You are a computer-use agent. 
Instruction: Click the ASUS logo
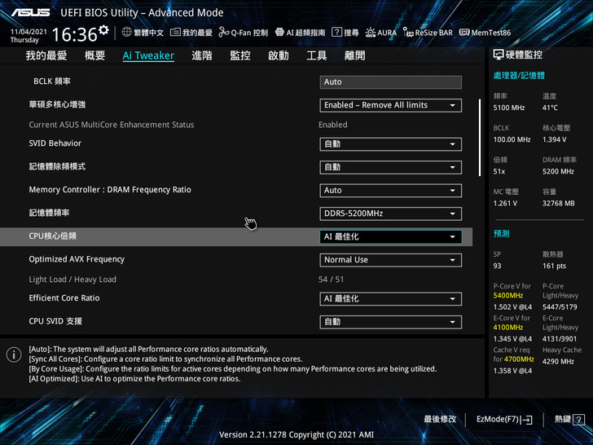pyautogui.click(x=30, y=12)
